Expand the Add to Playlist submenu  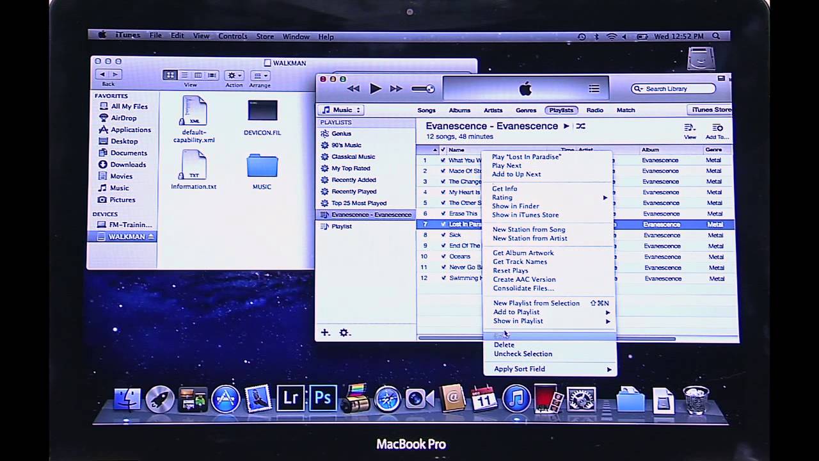coord(550,312)
